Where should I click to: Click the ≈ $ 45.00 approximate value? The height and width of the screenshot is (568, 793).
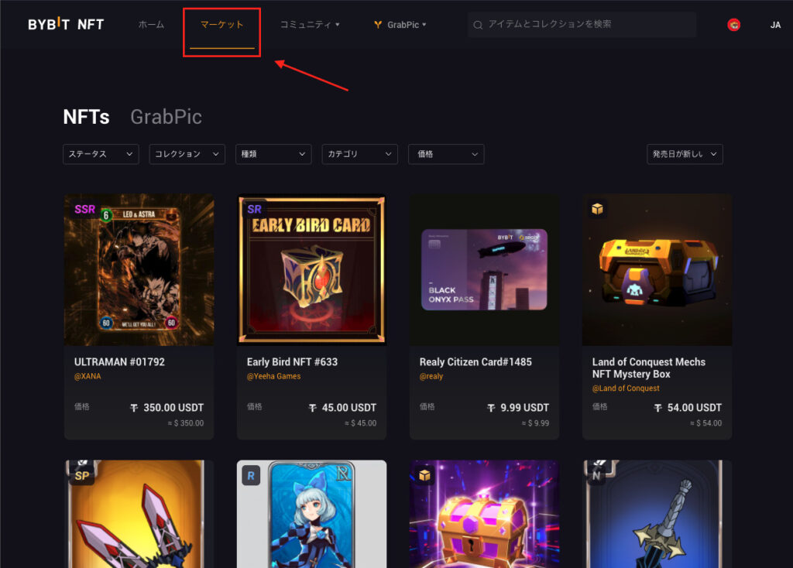click(361, 423)
